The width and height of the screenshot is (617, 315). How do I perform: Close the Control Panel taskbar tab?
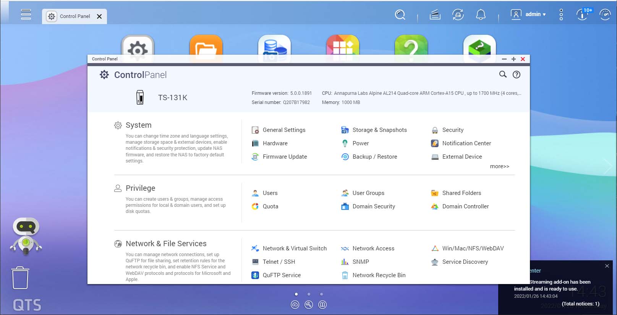pos(99,16)
